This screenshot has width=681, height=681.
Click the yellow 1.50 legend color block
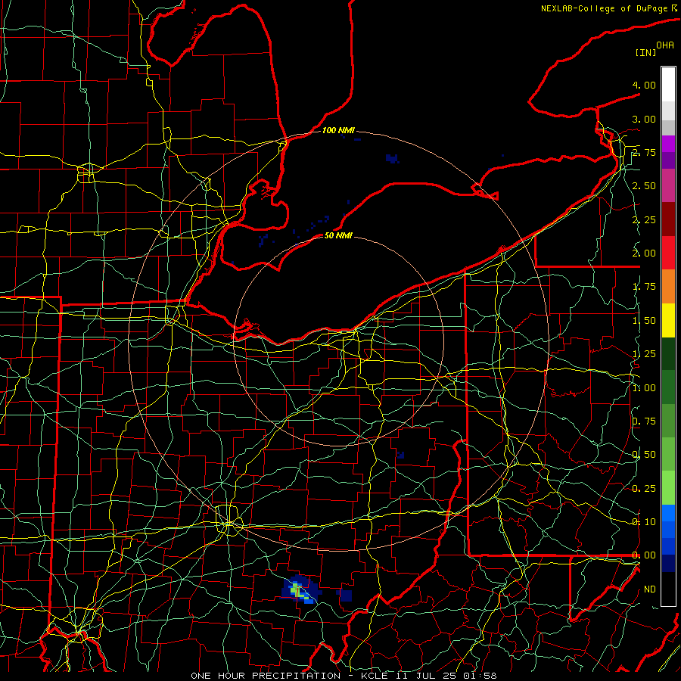tap(668, 320)
